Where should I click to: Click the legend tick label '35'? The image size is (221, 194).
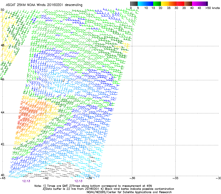pyautogui.click(x=184, y=8)
